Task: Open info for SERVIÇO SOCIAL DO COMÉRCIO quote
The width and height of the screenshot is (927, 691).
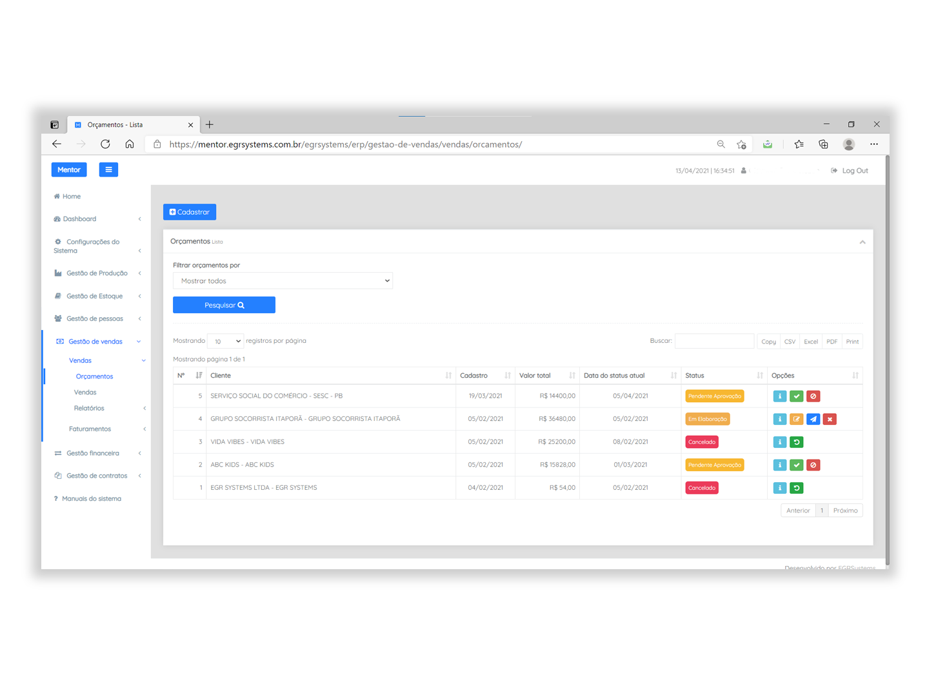Action: [779, 396]
